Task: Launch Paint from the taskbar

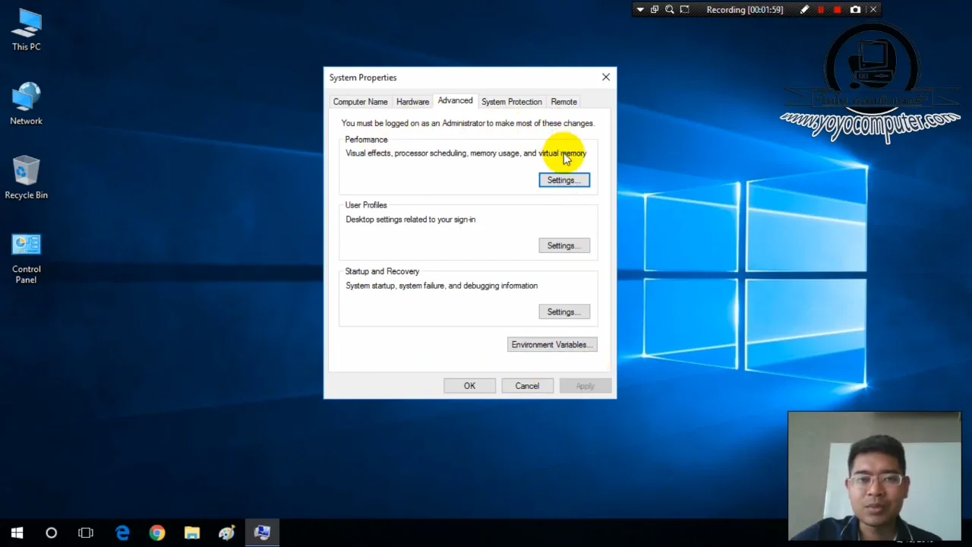Action: point(226,533)
